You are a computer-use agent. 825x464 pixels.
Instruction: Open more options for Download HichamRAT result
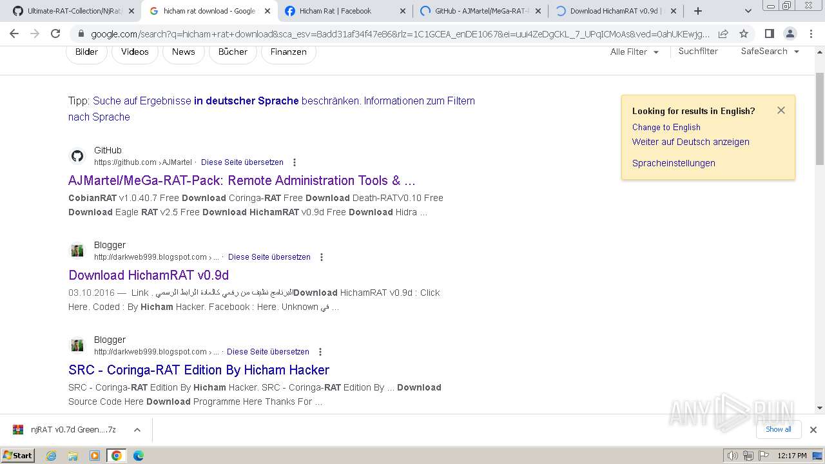(322, 257)
